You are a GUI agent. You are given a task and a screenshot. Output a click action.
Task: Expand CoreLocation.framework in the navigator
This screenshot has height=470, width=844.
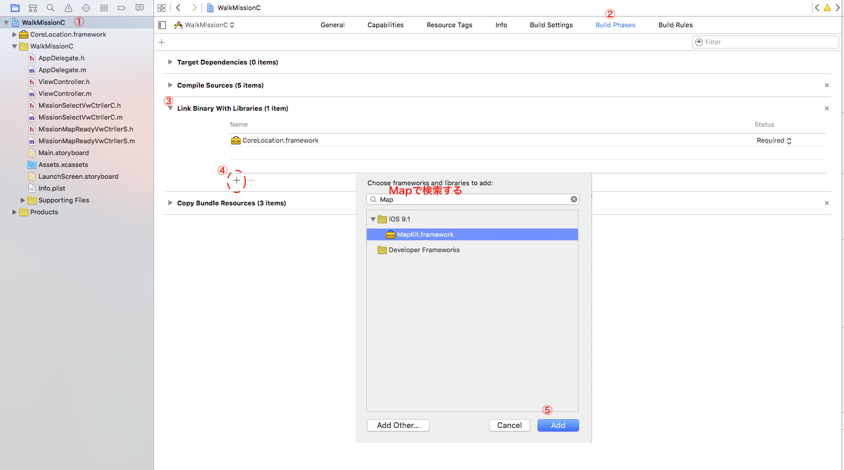15,34
